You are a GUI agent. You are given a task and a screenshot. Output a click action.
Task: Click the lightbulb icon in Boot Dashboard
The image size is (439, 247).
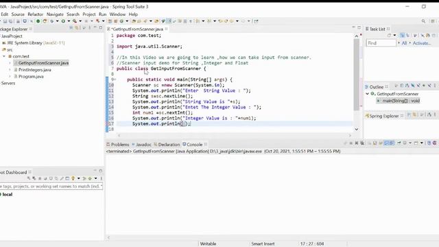click(73, 178)
